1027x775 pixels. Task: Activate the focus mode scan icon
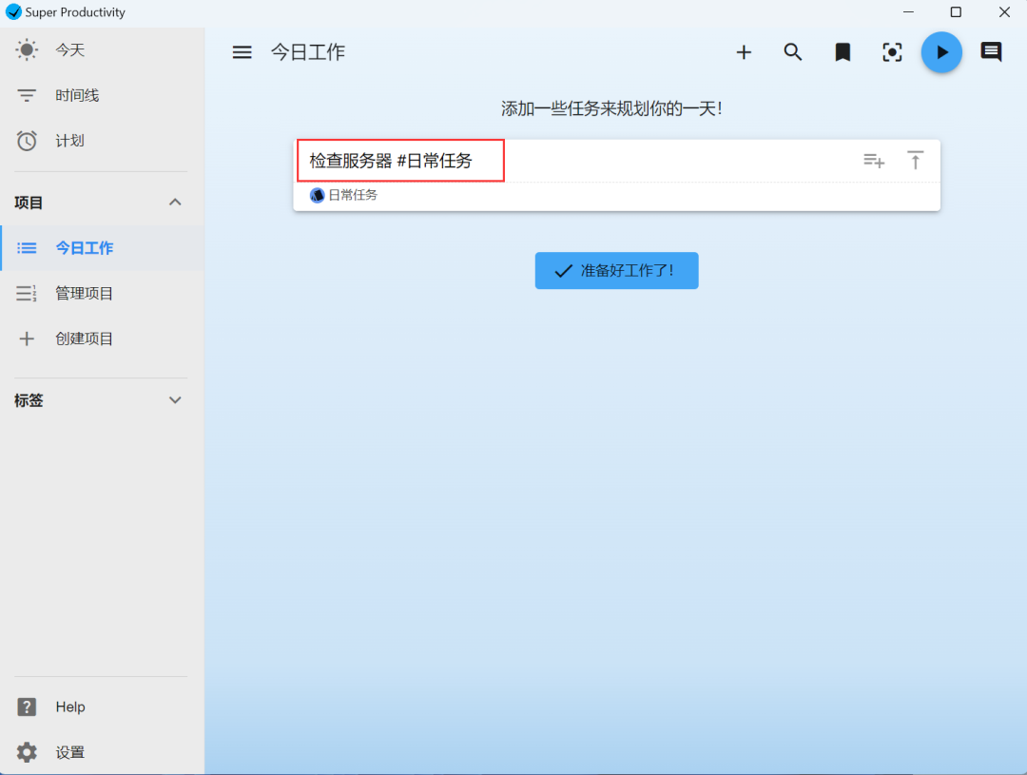(x=892, y=52)
